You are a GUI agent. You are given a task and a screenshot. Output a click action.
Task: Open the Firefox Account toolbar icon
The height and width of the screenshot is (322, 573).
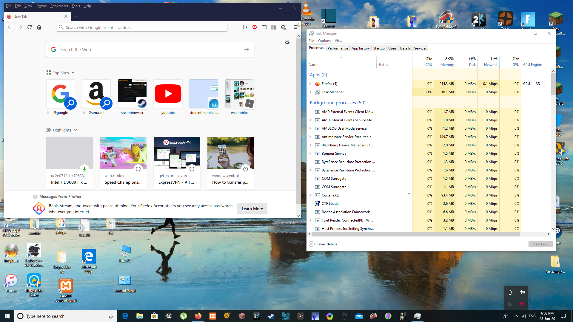(283, 27)
